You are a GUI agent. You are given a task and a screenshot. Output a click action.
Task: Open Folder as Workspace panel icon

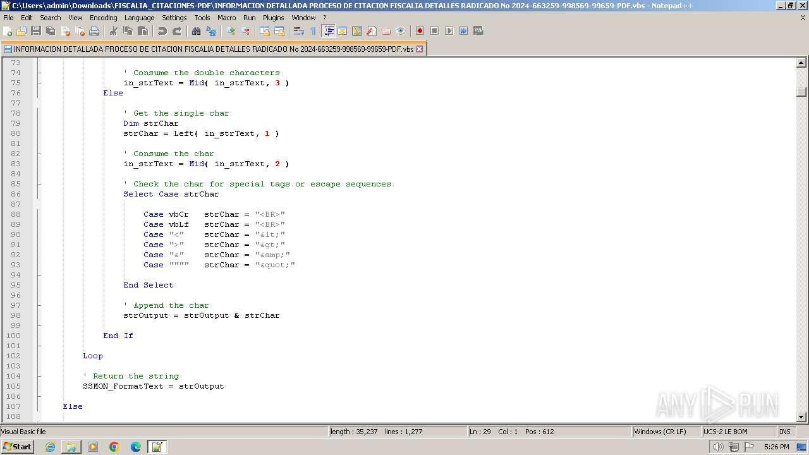386,31
